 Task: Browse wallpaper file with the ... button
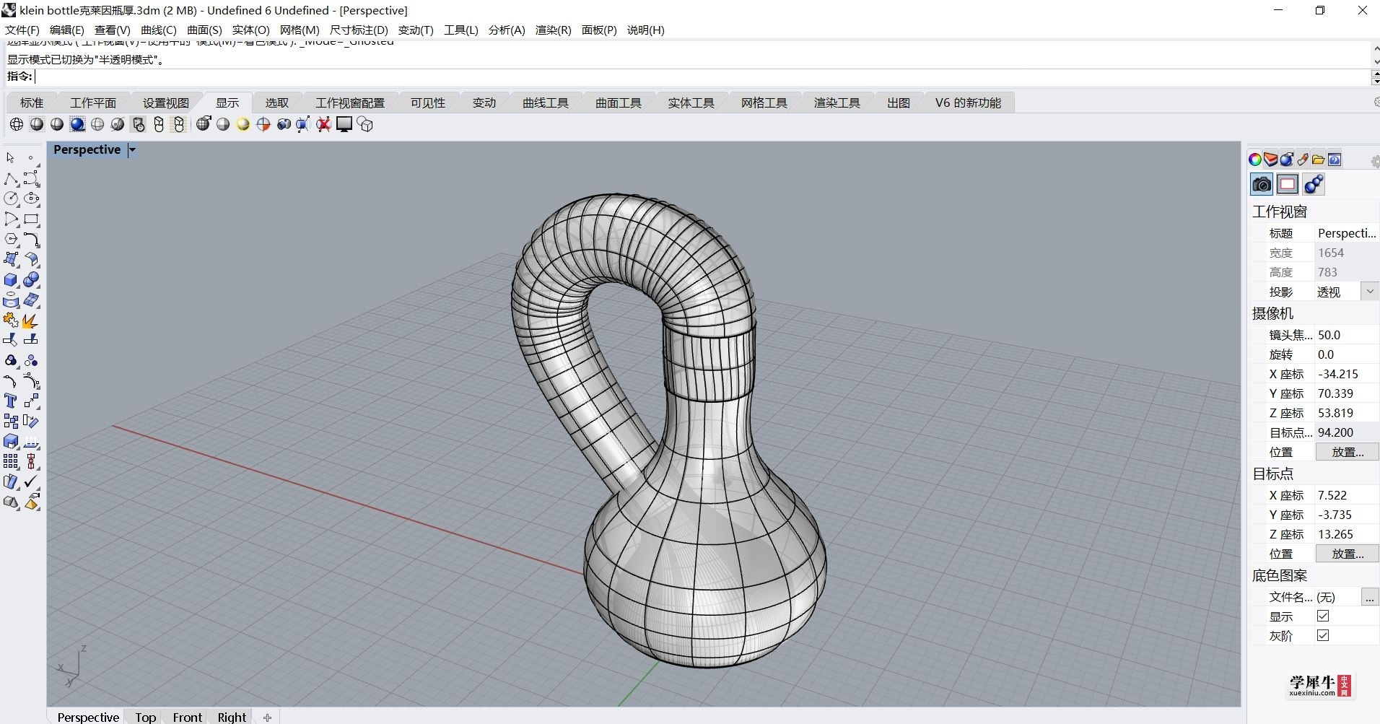pyautogui.click(x=1369, y=597)
